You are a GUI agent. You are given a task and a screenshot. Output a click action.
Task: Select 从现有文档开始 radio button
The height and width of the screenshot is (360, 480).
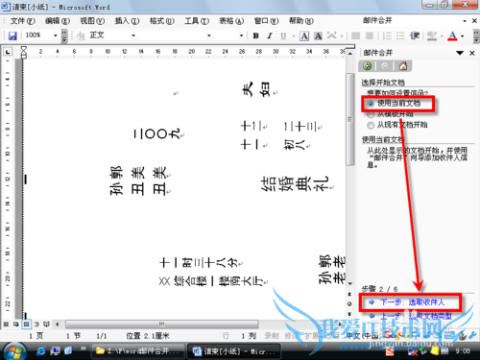(x=371, y=125)
